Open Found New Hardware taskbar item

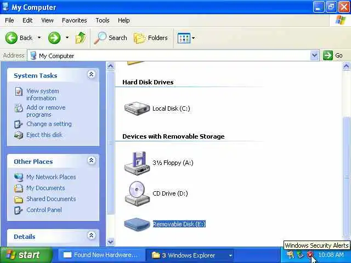point(100,255)
